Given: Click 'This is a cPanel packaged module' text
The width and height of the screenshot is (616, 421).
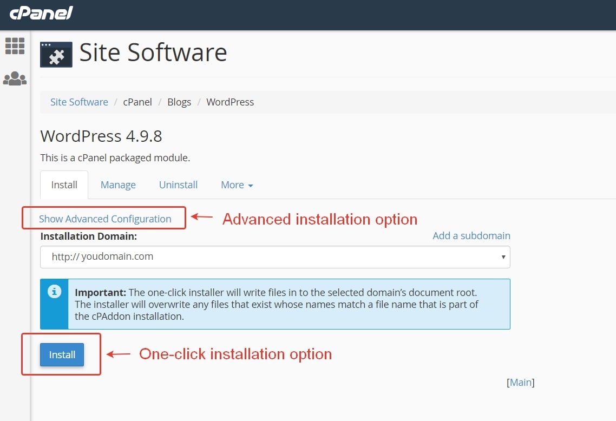Looking at the screenshot, I should pos(115,158).
